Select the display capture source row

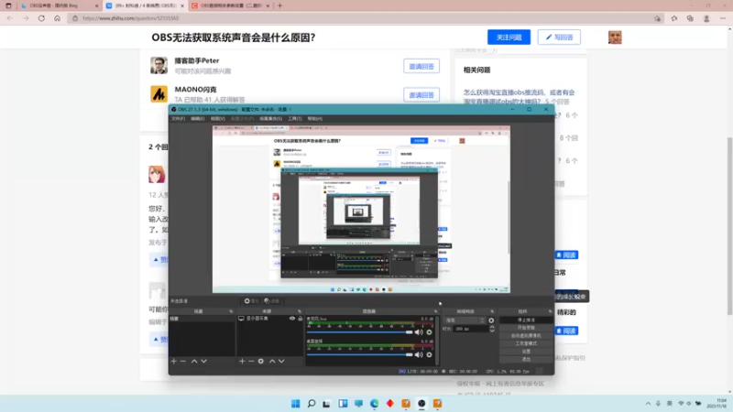point(270,319)
